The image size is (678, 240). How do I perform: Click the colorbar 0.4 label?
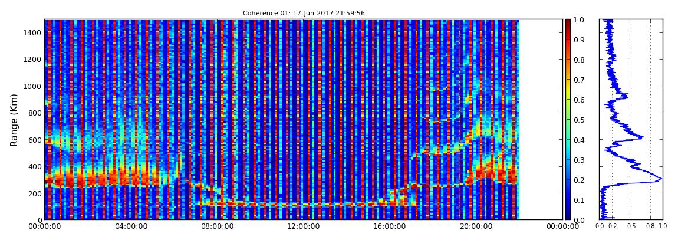pyautogui.click(x=578, y=140)
